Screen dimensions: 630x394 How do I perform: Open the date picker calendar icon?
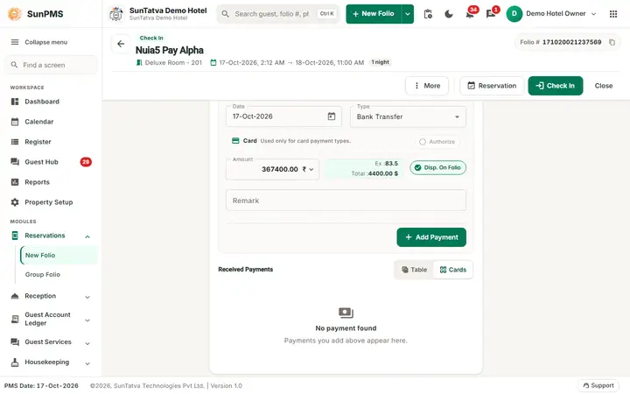pyautogui.click(x=332, y=116)
